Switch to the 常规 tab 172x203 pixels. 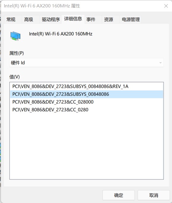point(11,20)
